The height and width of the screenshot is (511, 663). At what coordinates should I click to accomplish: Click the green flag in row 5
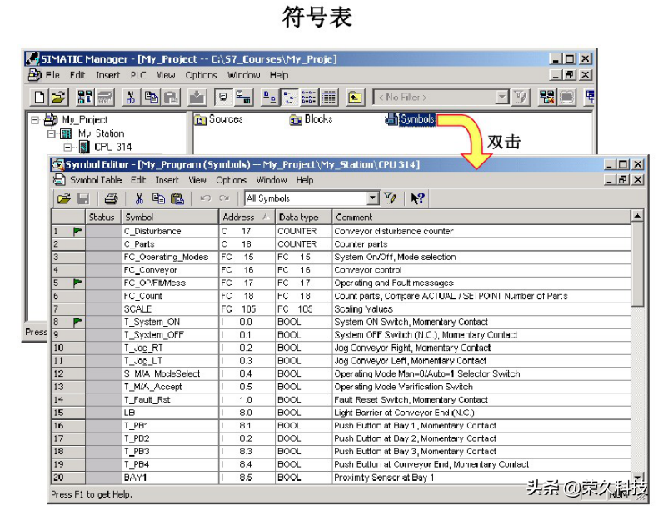(77, 283)
